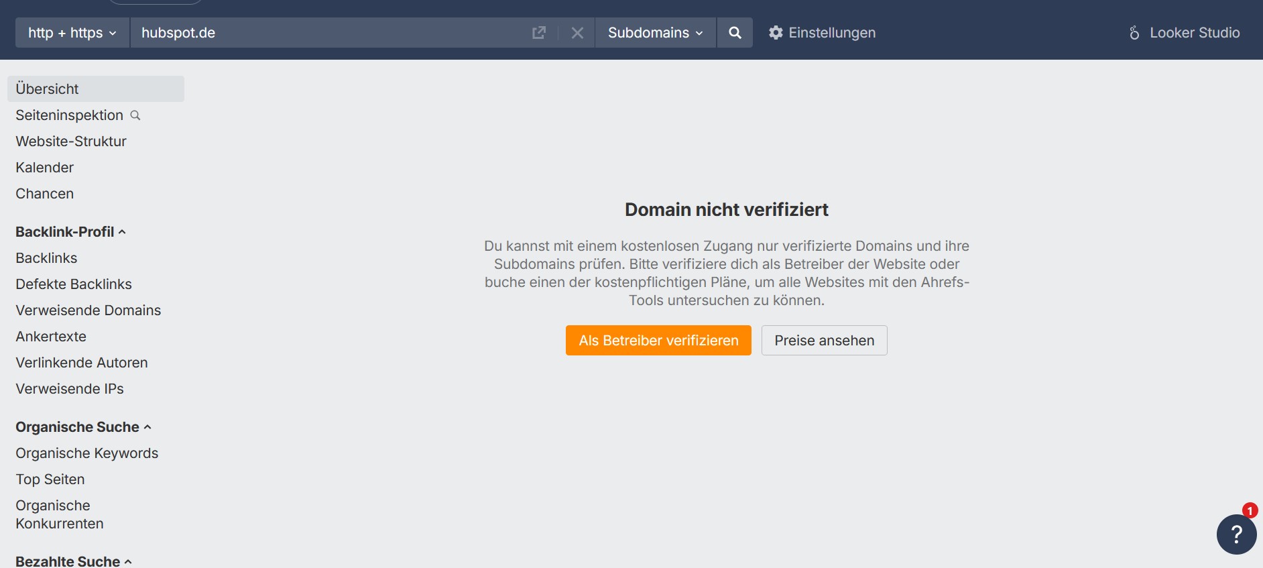Open Verweisende Domains in the sidebar

pos(88,310)
